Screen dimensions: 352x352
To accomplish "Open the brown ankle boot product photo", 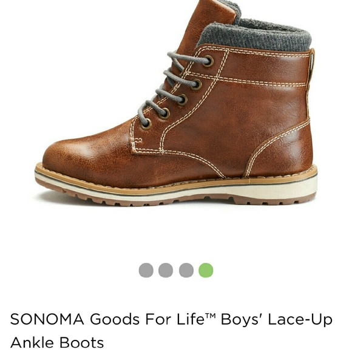I will click(x=176, y=103).
